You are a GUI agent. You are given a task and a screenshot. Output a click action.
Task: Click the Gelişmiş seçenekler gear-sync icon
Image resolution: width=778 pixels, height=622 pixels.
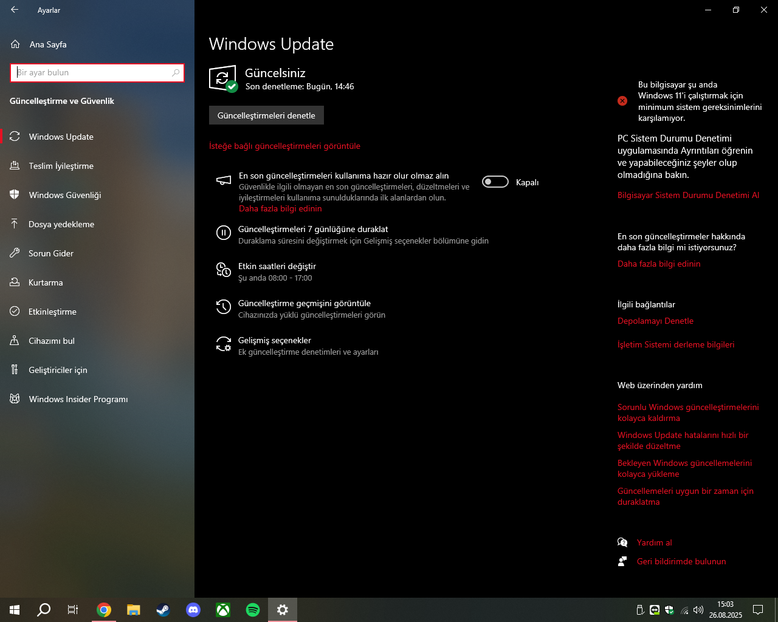click(224, 344)
